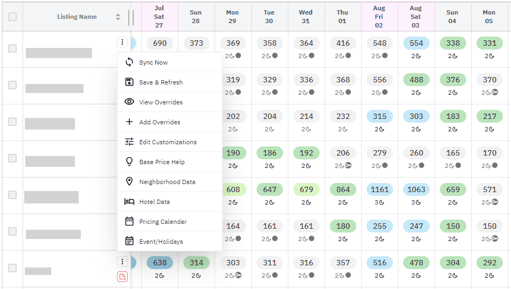Click dot icon under price 548
This screenshot has width=511, height=289.
385,55
